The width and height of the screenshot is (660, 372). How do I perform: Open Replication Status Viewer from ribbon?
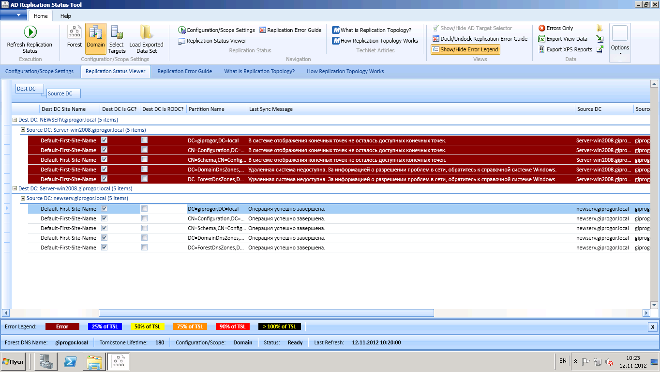[212, 41]
